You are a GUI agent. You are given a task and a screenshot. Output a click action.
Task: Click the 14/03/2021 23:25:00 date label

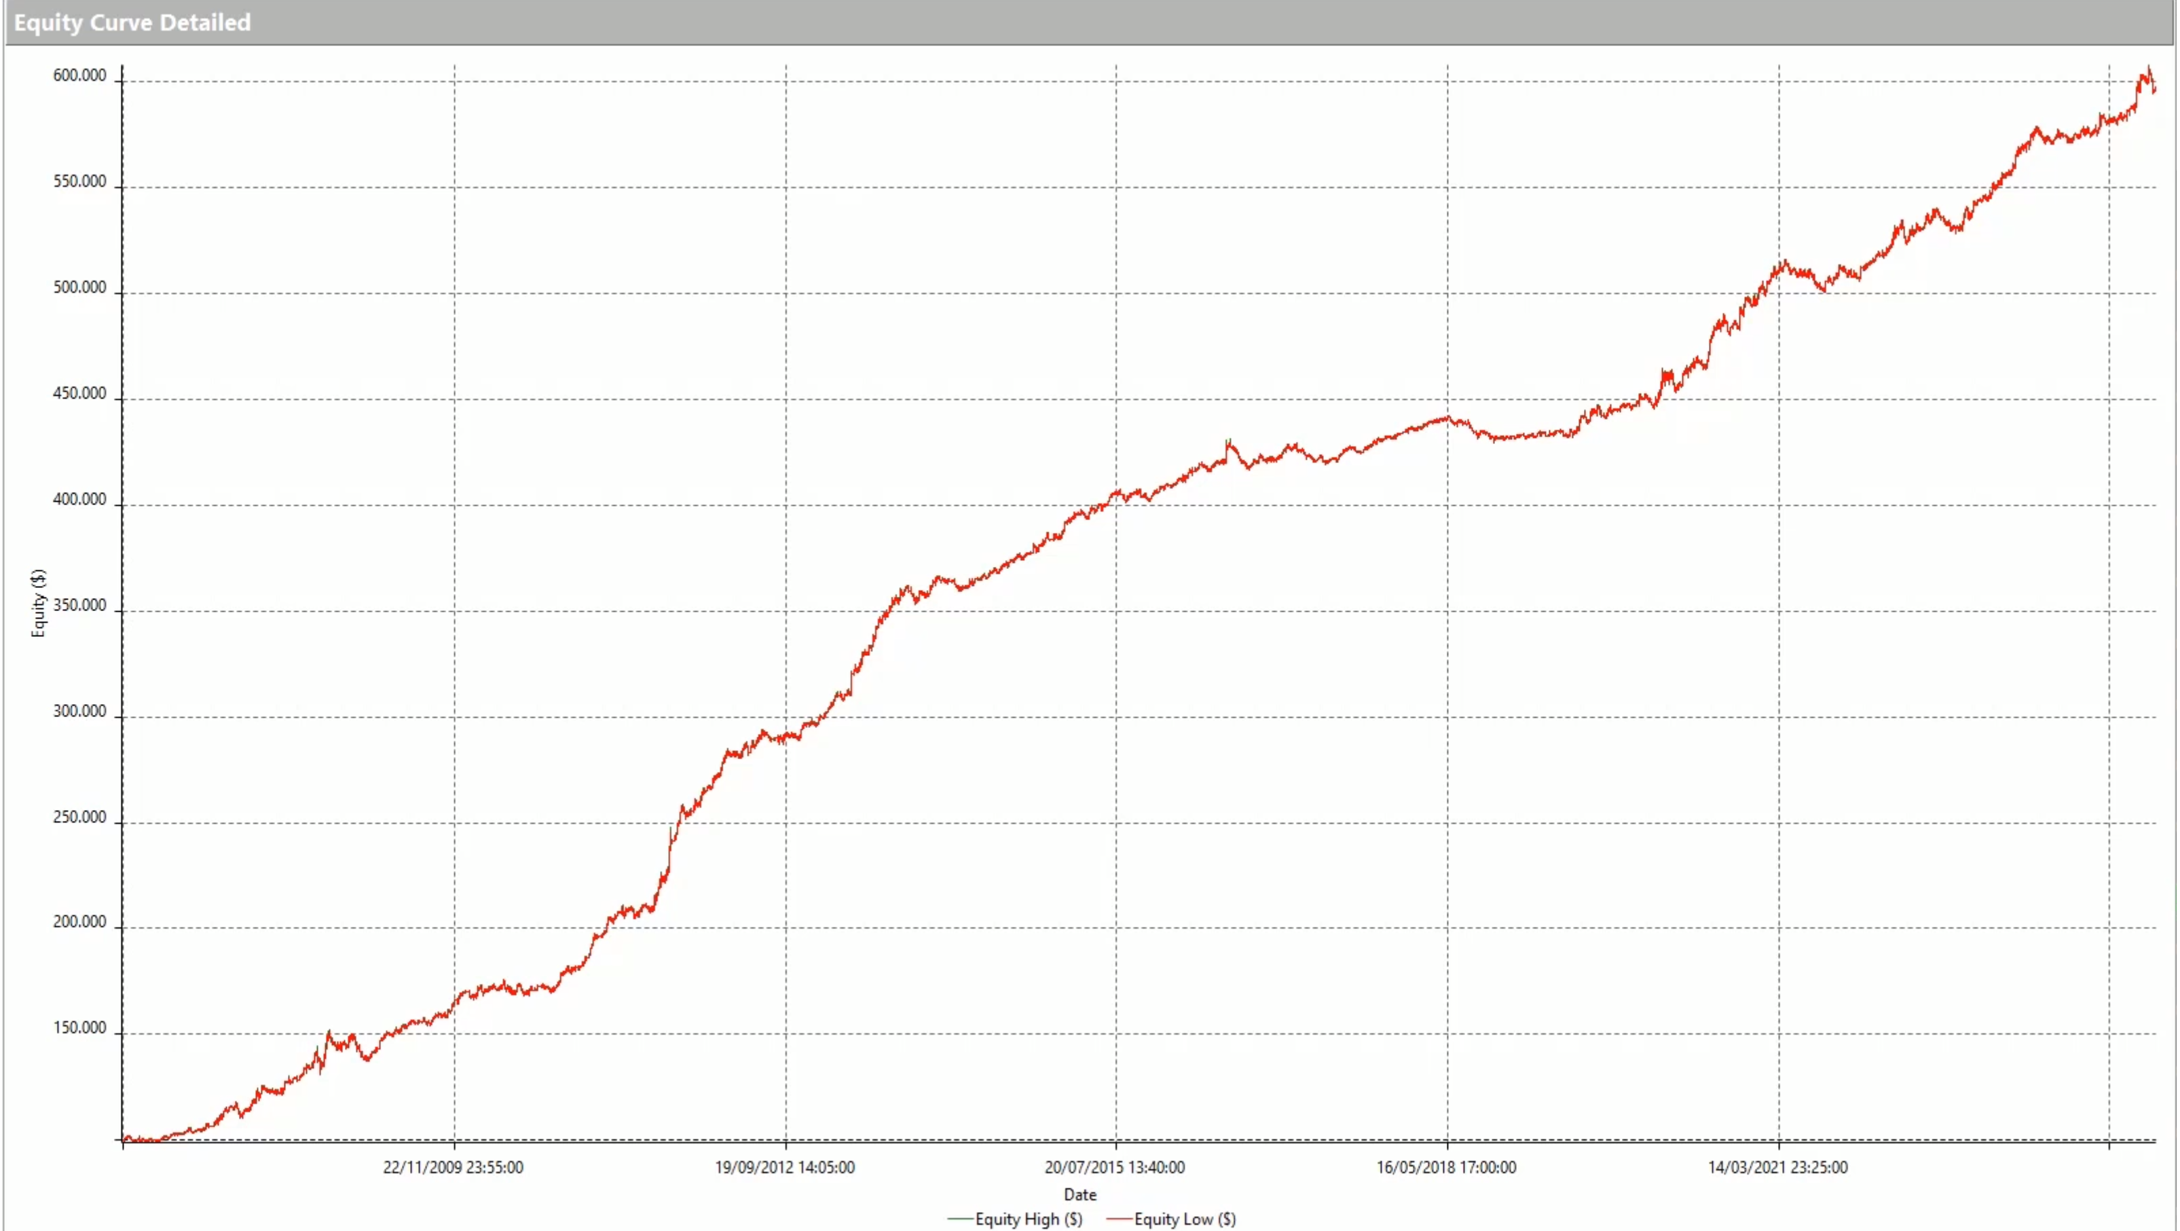pyautogui.click(x=1778, y=1166)
